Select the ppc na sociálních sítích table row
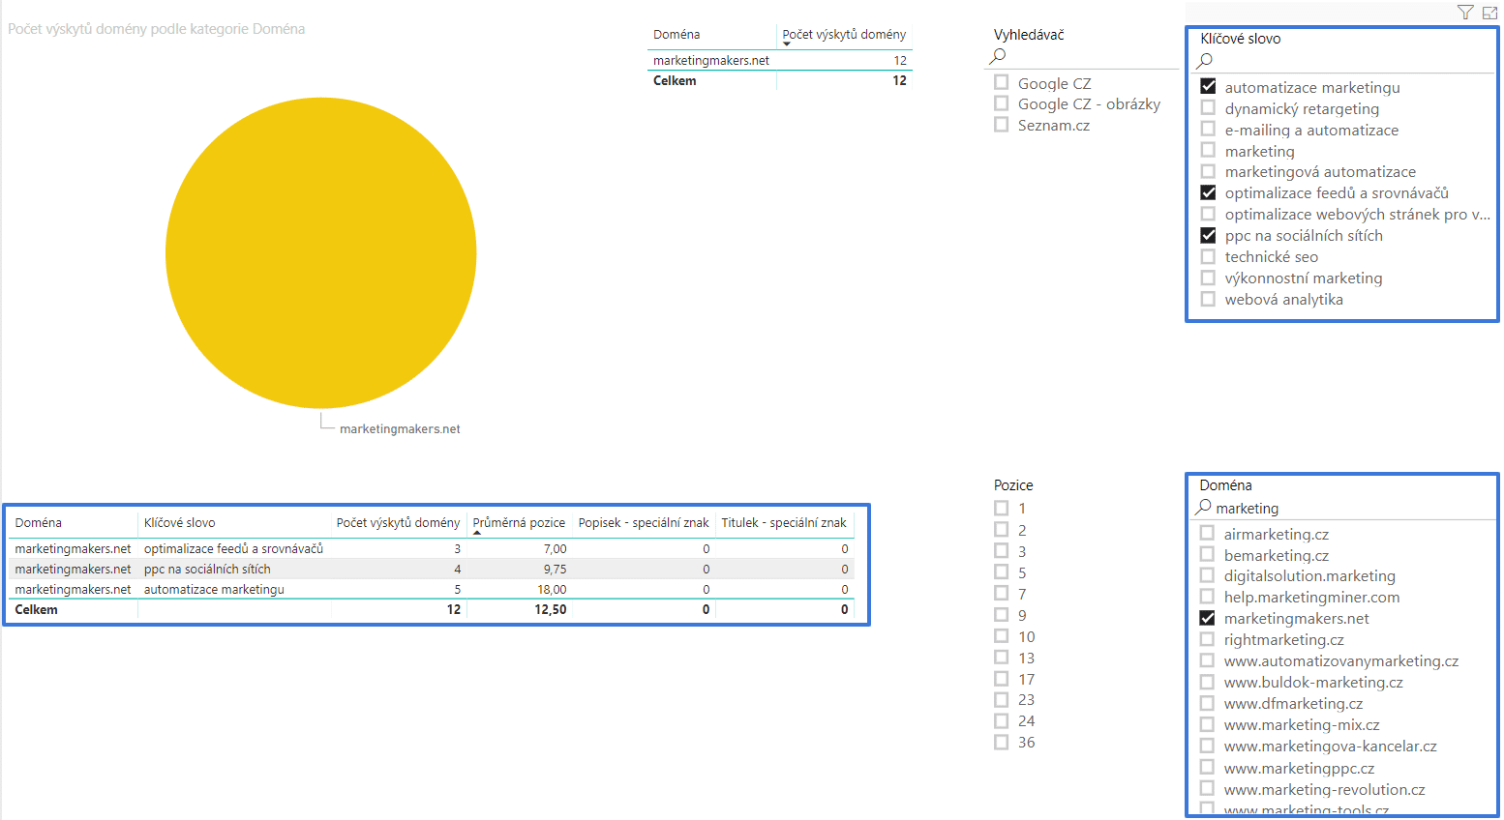 (207, 570)
